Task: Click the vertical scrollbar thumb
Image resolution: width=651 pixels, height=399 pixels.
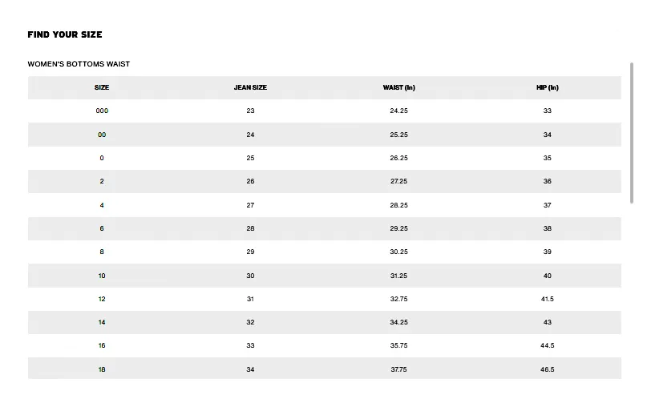Action: (632, 133)
